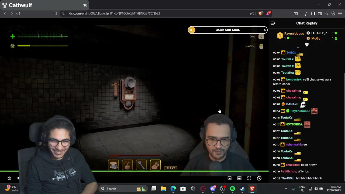Viewport: 345px width, 194px height.
Task: Select the Cathwulf browser tab
Action: pos(44,5)
